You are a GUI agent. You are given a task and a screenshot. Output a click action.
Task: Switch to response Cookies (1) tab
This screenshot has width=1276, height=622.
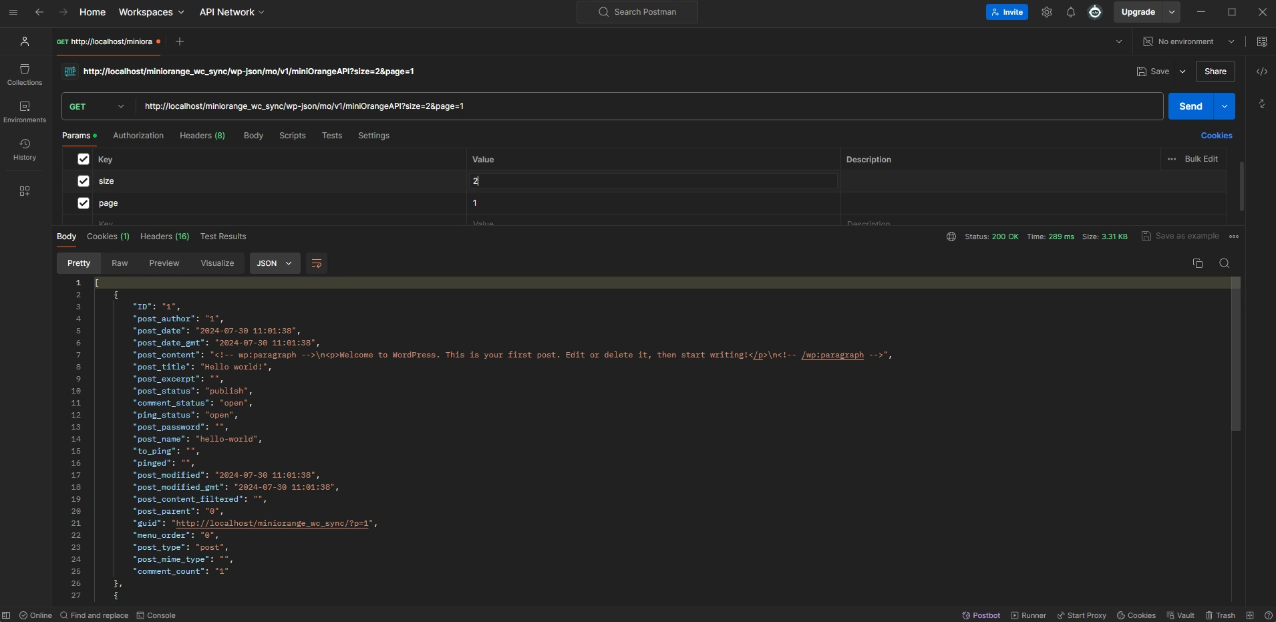pyautogui.click(x=108, y=237)
